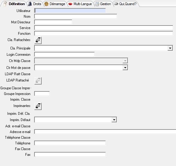Viewport: 176px width, 166px height.
Task: Switch to the Droits tab
Action: (35, 4)
